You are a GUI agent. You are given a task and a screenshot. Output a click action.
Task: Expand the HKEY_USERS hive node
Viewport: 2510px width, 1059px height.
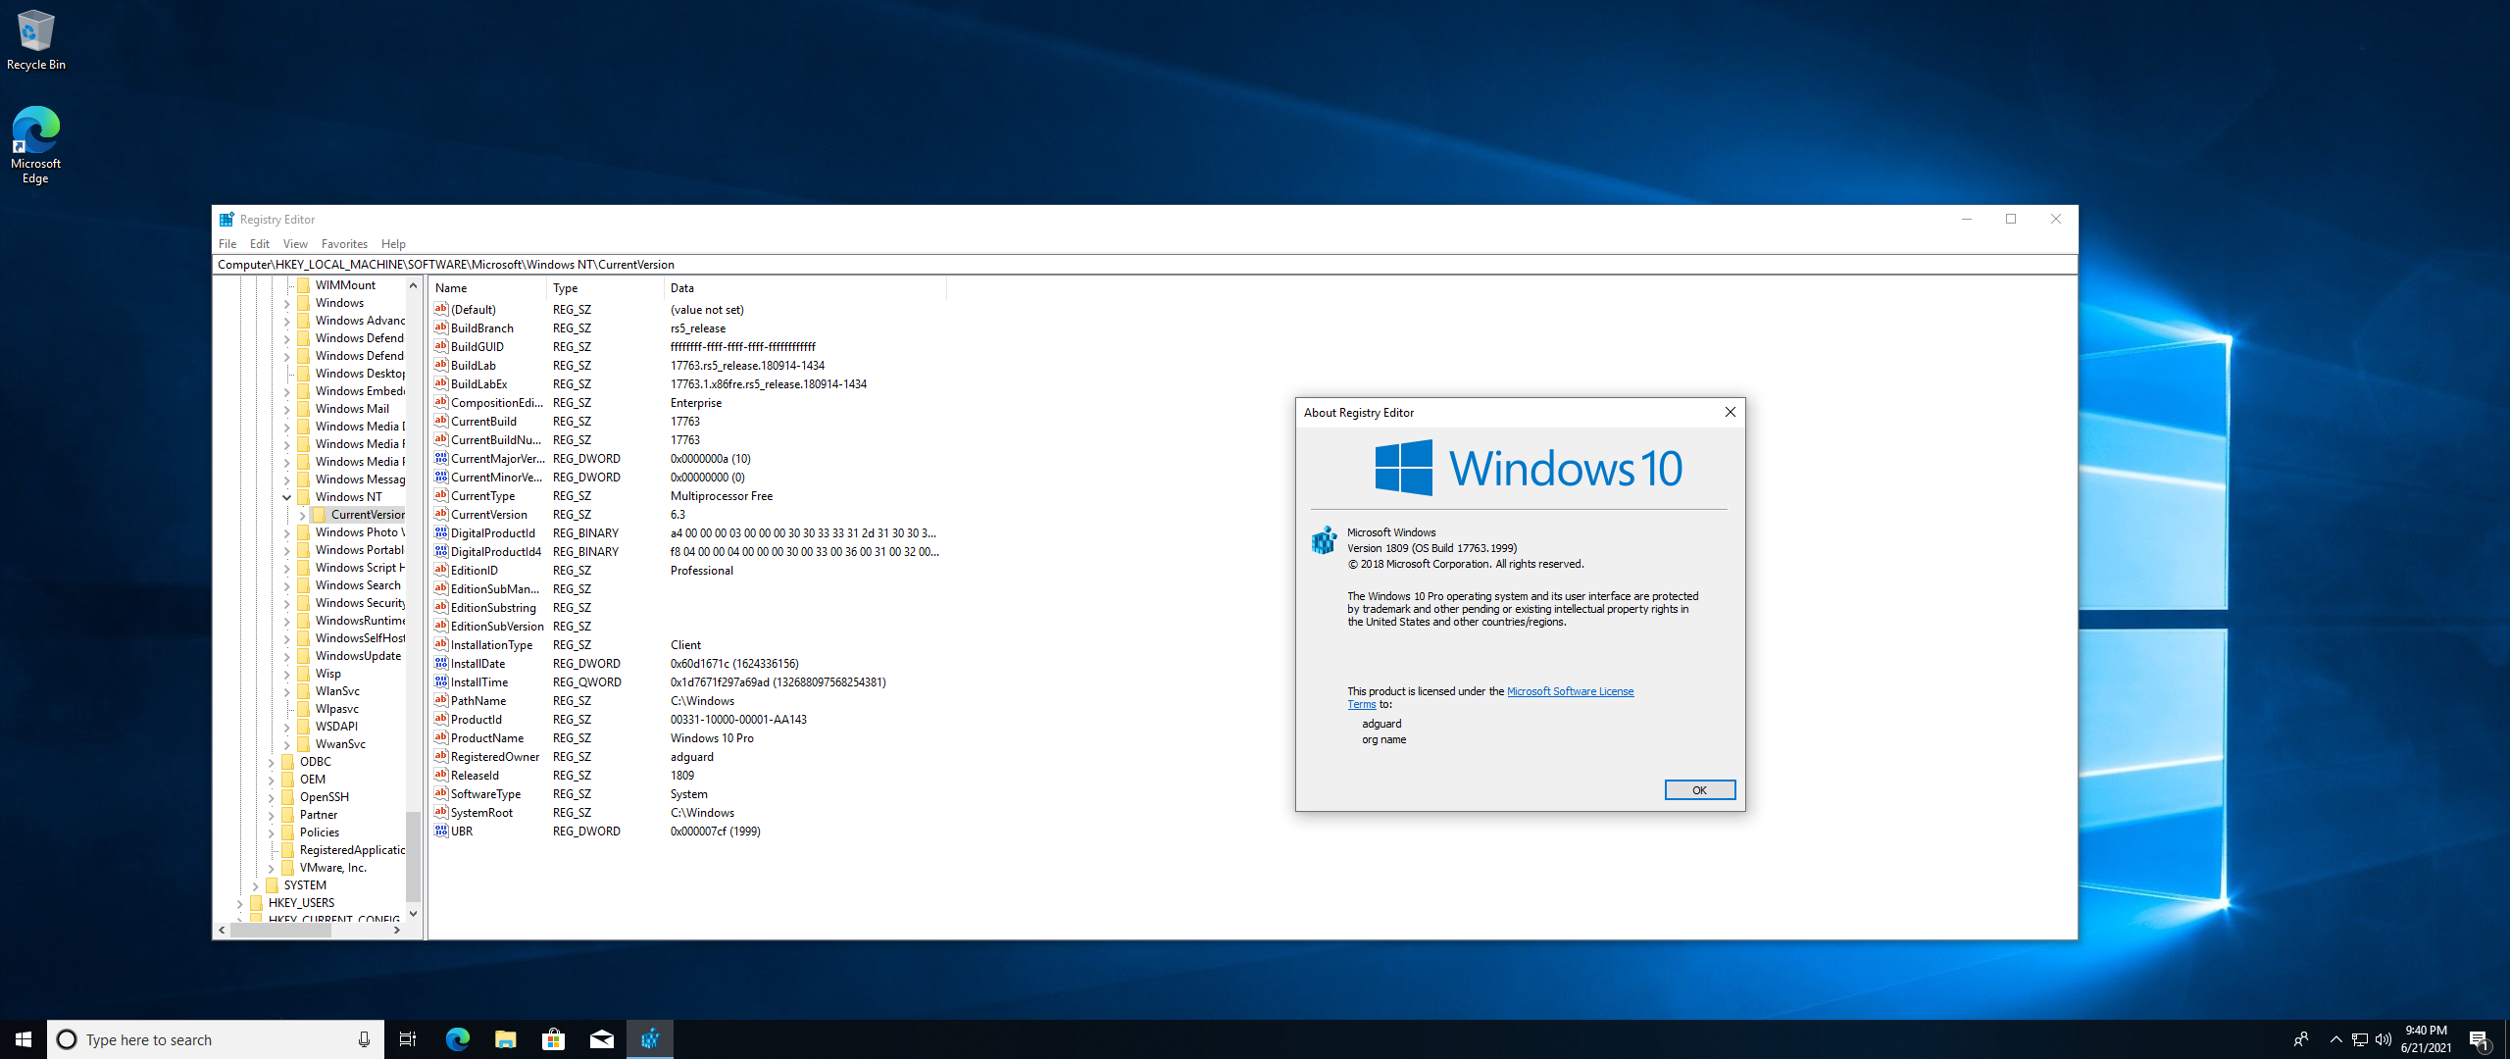[x=240, y=903]
